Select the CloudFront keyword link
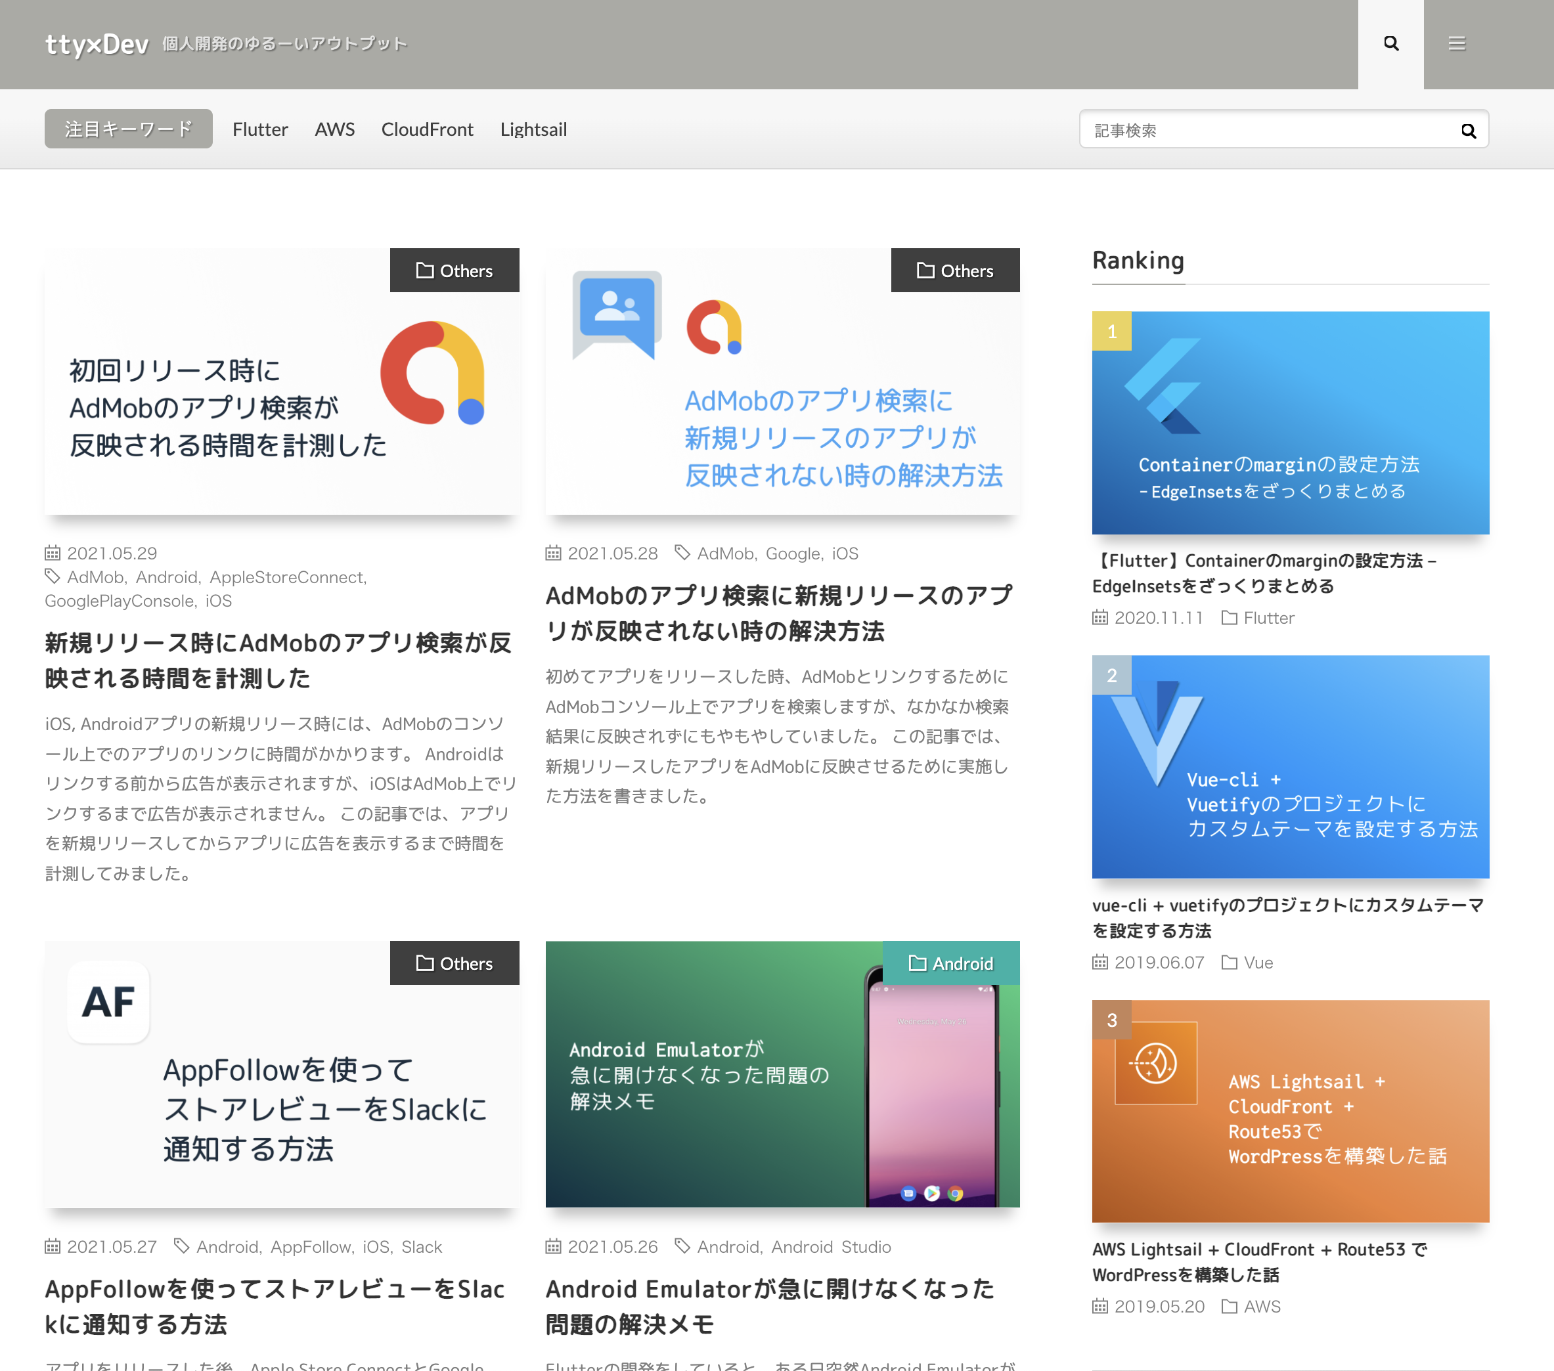This screenshot has width=1554, height=1371. 428,129
